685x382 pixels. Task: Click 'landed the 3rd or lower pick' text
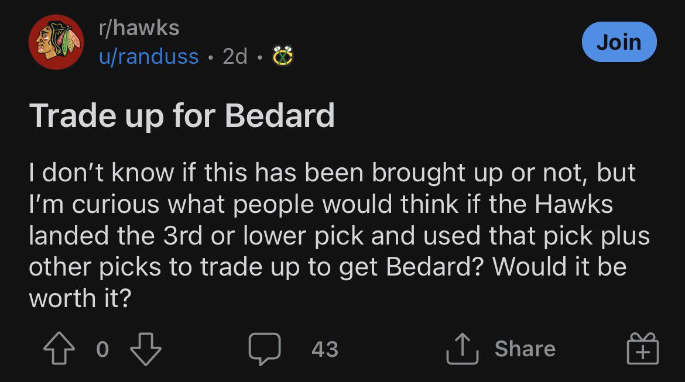pyautogui.click(x=196, y=236)
